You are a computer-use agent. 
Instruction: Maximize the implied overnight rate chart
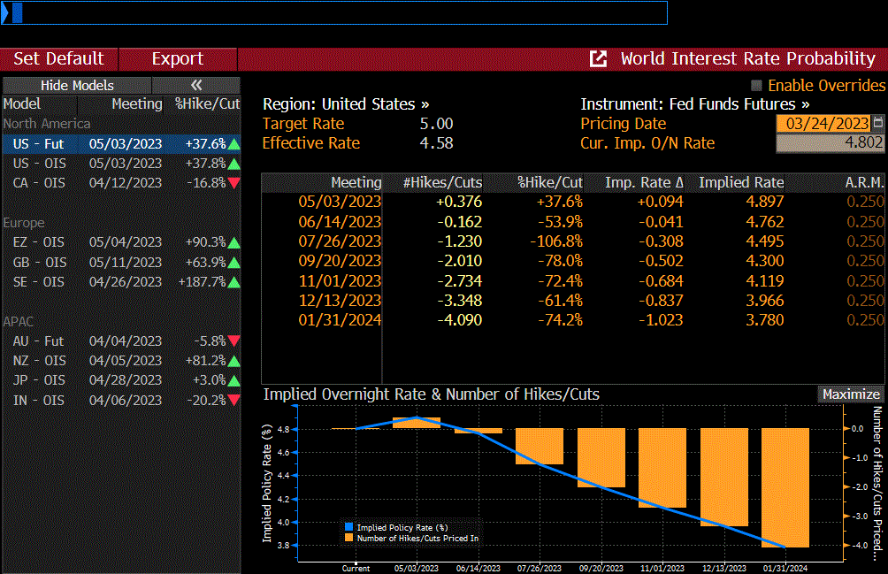pyautogui.click(x=851, y=394)
